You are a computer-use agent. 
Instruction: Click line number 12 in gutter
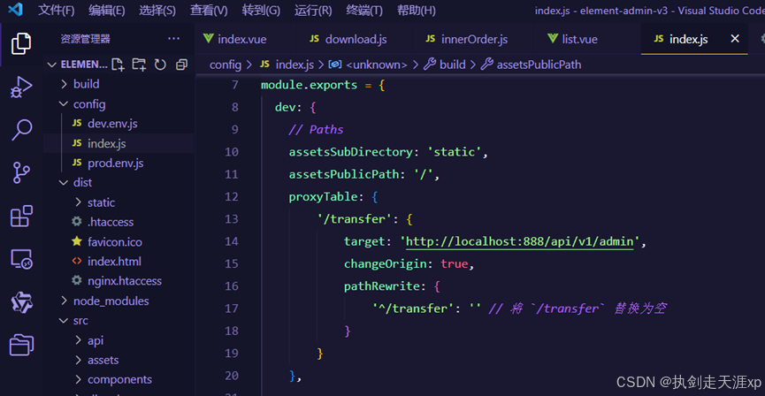coord(231,196)
